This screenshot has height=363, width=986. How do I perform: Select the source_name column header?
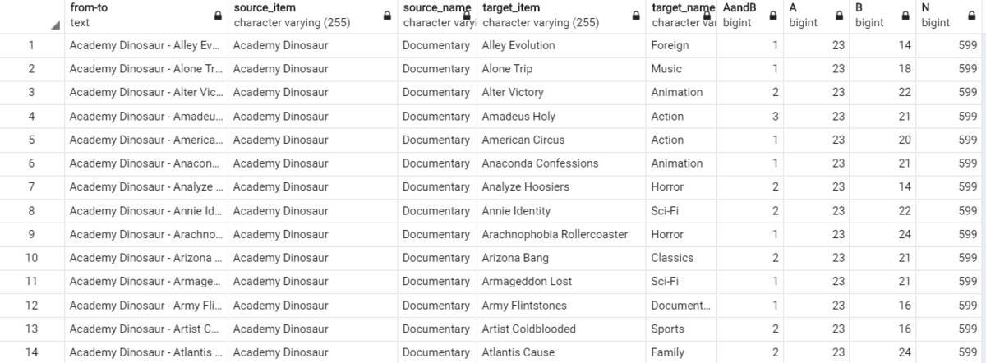point(438,16)
